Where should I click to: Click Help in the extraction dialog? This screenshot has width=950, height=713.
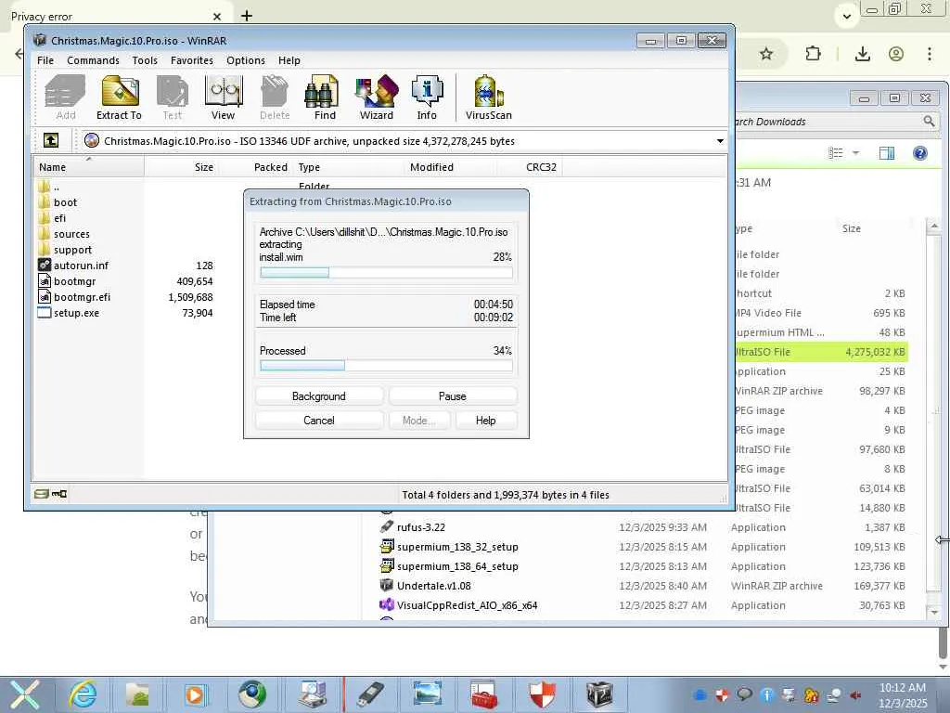pos(485,421)
